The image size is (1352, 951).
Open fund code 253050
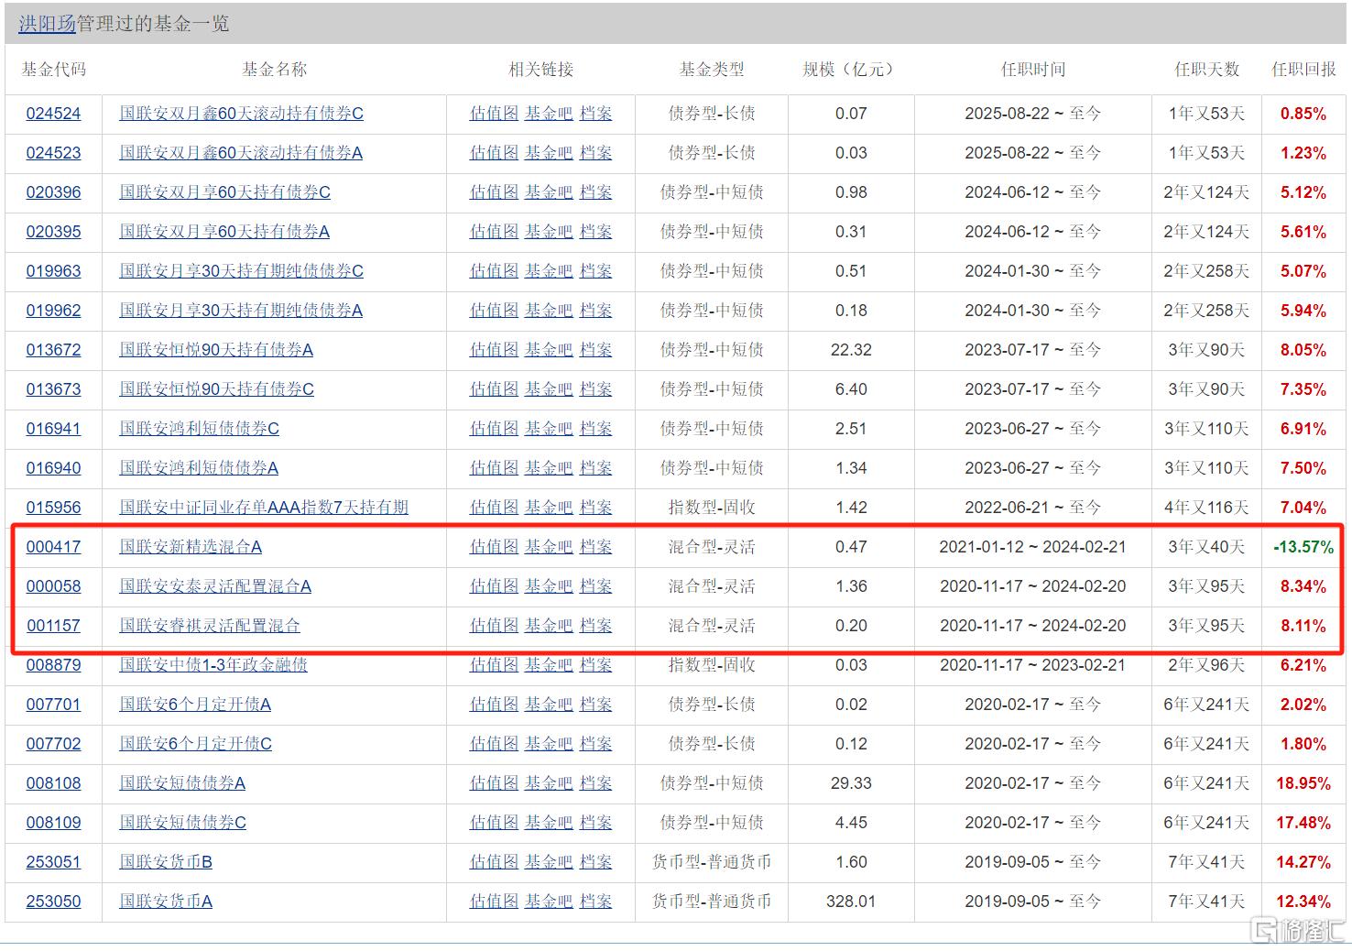53,902
